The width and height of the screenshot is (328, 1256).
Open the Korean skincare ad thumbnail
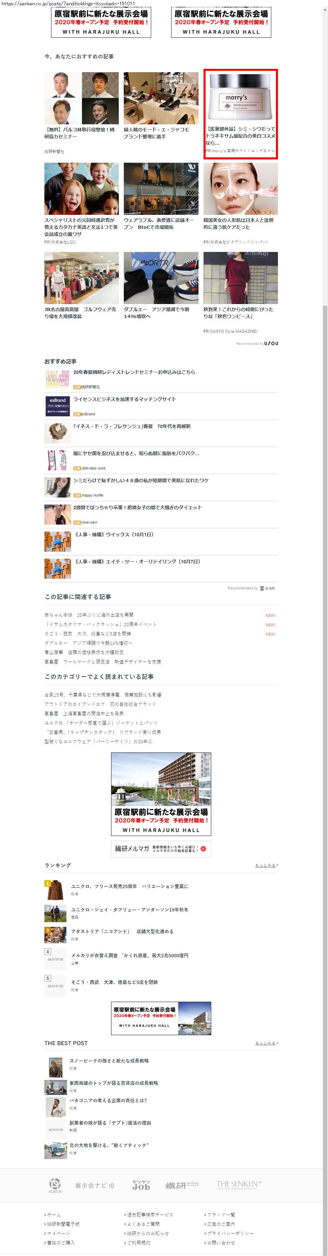(240, 189)
